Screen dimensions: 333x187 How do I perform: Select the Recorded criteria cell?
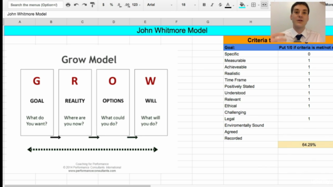point(251,138)
